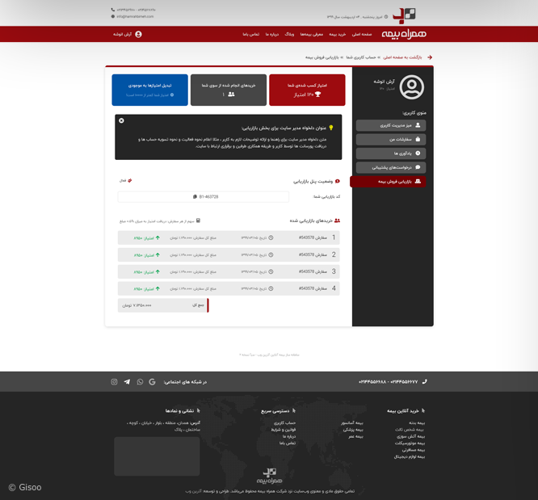Click the user avatar icon in top bar
The image size is (538, 500).
pos(138,35)
